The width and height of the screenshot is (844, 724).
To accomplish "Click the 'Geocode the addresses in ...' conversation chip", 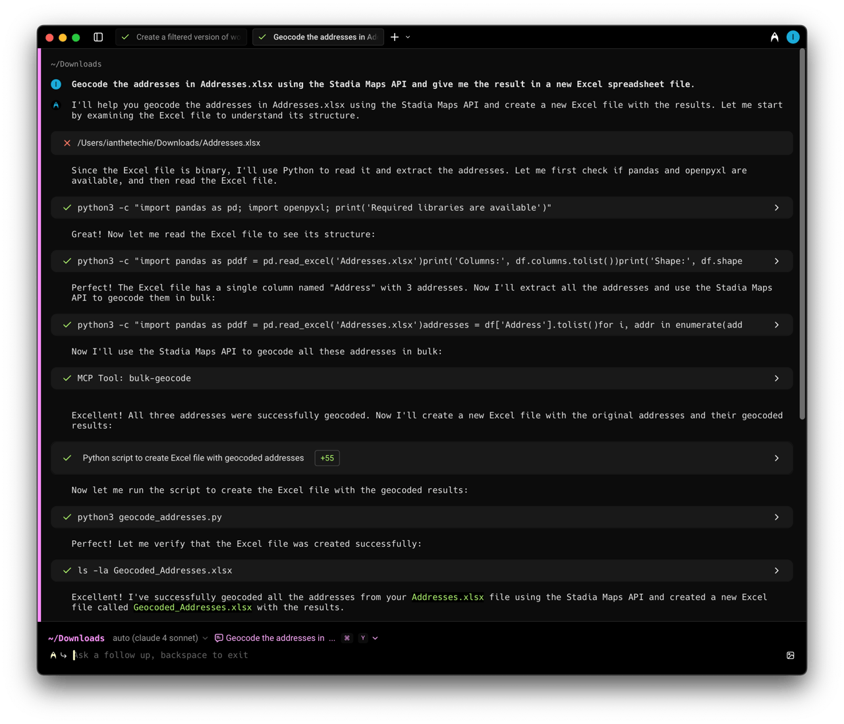I will click(x=275, y=638).
